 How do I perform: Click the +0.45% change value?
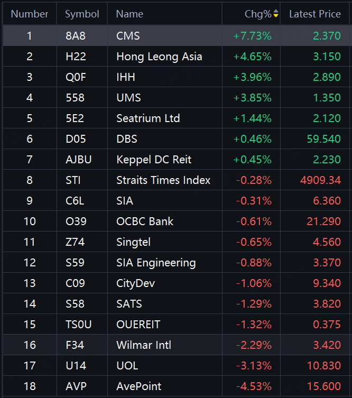point(253,160)
